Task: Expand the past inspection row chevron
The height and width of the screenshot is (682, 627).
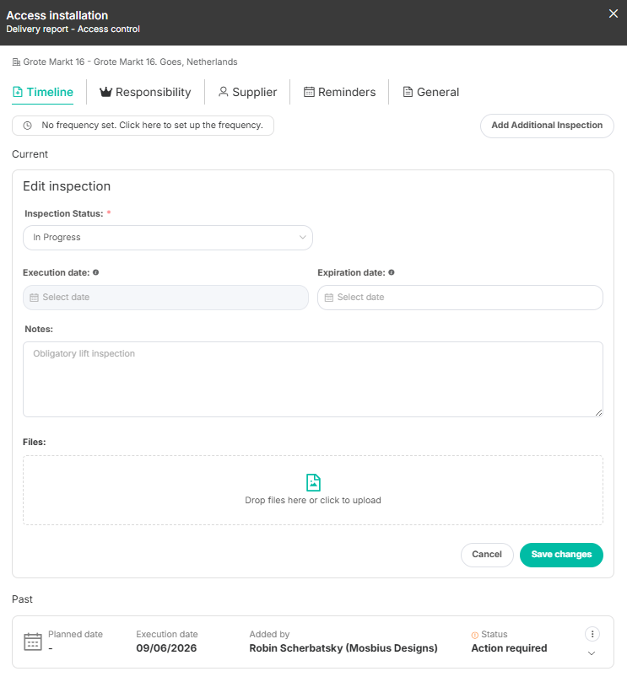Action: pyautogui.click(x=592, y=653)
